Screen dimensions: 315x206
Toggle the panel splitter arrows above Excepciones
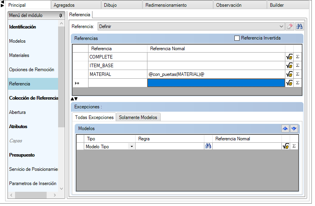[74, 99]
